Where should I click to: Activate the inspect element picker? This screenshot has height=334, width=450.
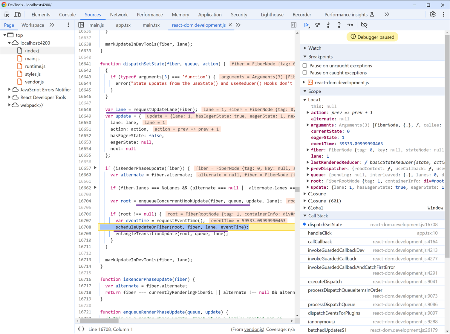coord(7,14)
